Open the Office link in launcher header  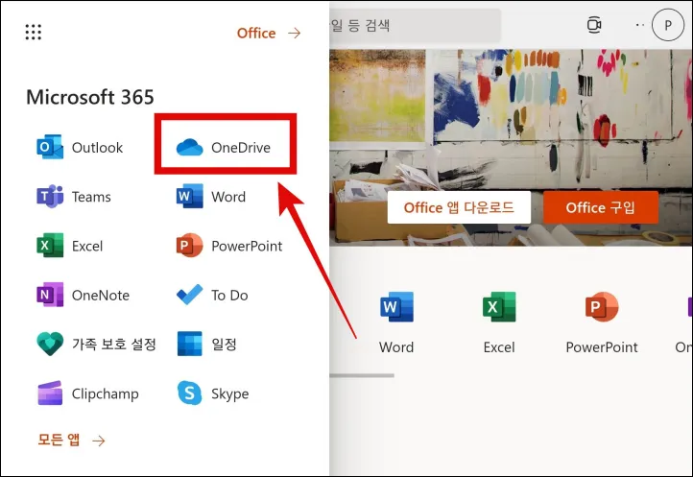(x=256, y=34)
